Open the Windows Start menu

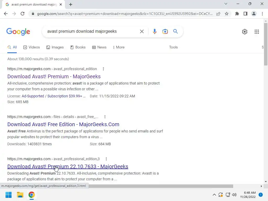tap(9, 195)
